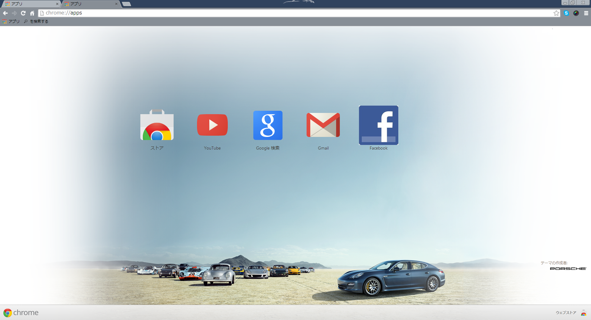Click the Web Store icon in footer

[584, 313]
